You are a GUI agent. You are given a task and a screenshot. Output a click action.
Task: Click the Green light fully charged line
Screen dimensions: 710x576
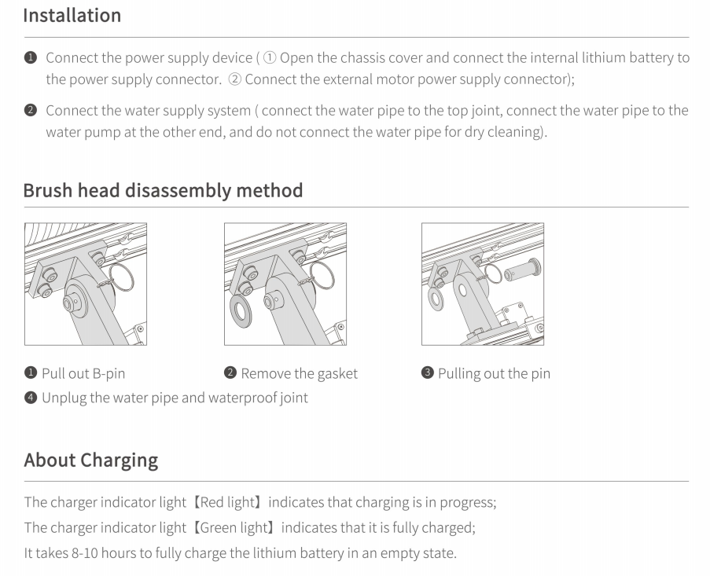250,528
